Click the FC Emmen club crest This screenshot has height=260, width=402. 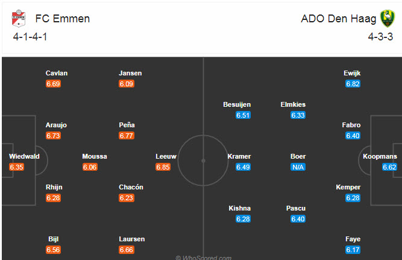point(19,19)
